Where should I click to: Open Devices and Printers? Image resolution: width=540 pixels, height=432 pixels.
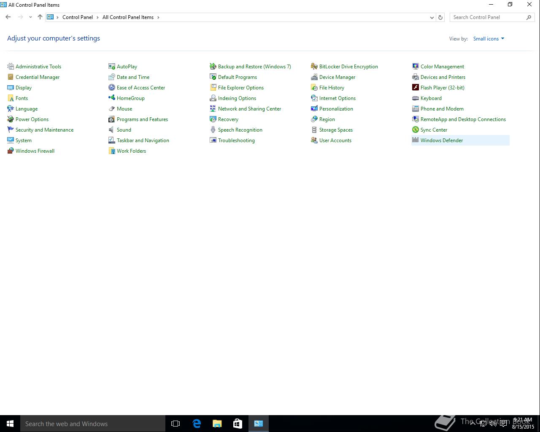coord(443,77)
